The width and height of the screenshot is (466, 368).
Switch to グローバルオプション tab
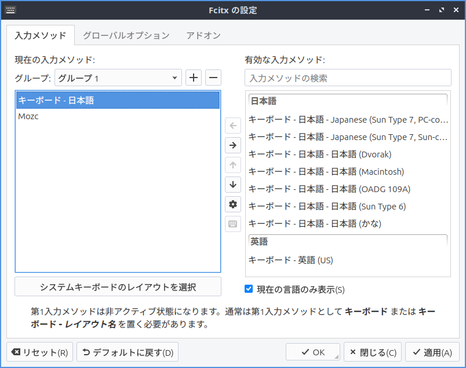pos(126,35)
